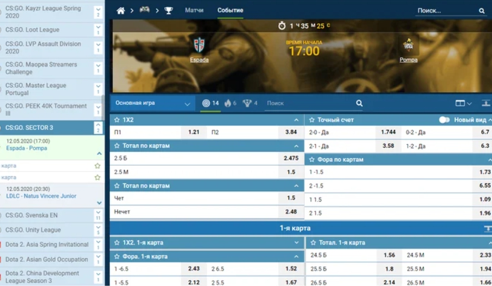
Task: Click the magnifier icon in top search
Action: (481, 11)
